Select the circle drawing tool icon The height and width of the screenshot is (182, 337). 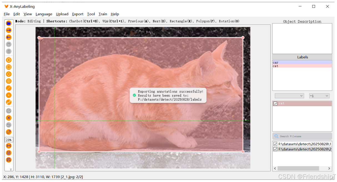tap(9, 81)
